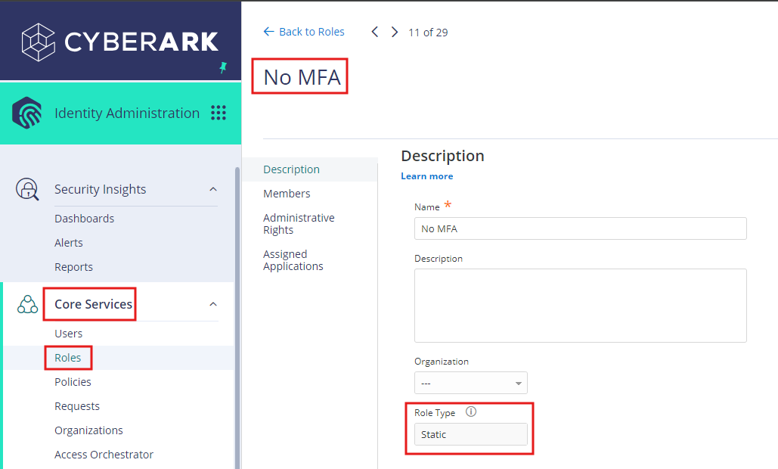Open the Assigned Applications tab
Viewport: 778px width, 469px height.
pyautogui.click(x=293, y=259)
